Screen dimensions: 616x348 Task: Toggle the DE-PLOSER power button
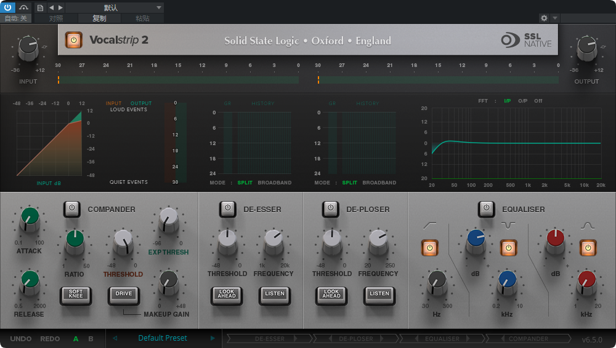pyautogui.click(x=330, y=208)
